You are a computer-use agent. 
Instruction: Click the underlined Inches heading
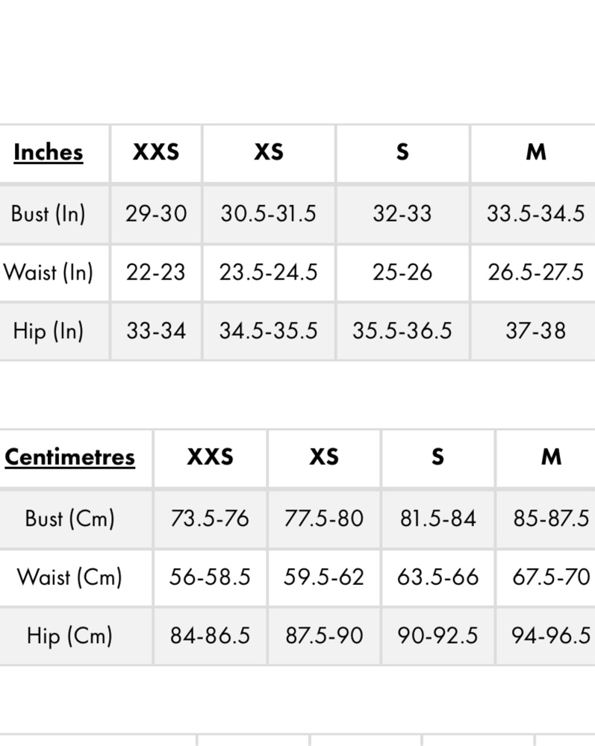tap(48, 153)
